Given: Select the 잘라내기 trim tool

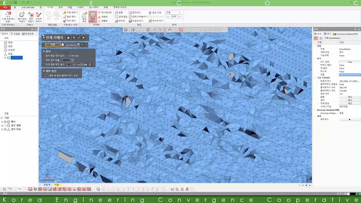Looking at the screenshot, I should pyautogui.click(x=135, y=13).
